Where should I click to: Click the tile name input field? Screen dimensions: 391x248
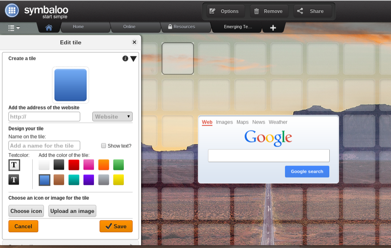pyautogui.click(x=44, y=145)
